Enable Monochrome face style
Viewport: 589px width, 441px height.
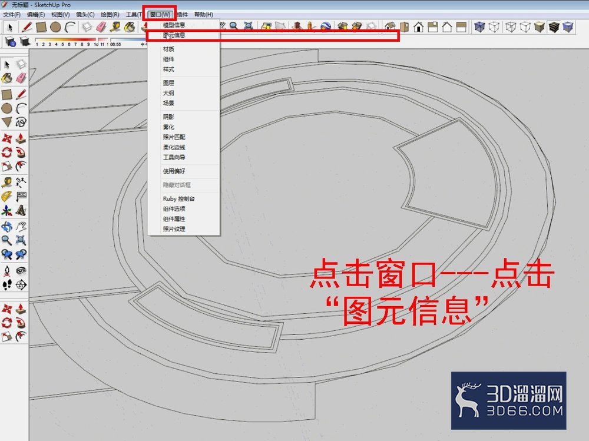pyautogui.click(x=568, y=27)
